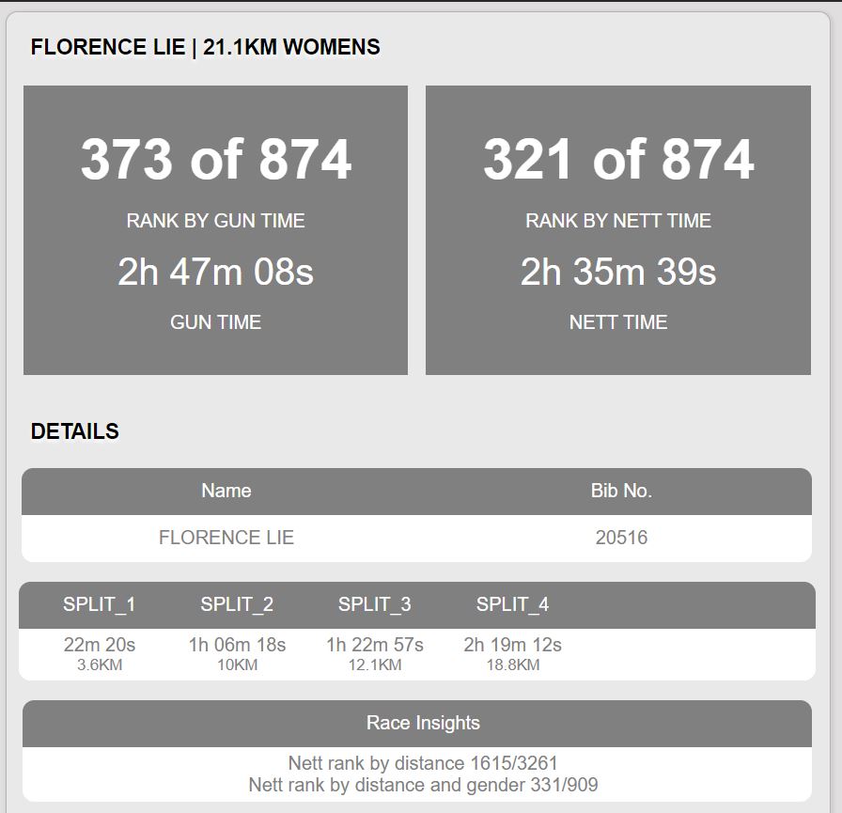
Task: Select the FLORENCE LIE name cell
Action: tap(226, 538)
